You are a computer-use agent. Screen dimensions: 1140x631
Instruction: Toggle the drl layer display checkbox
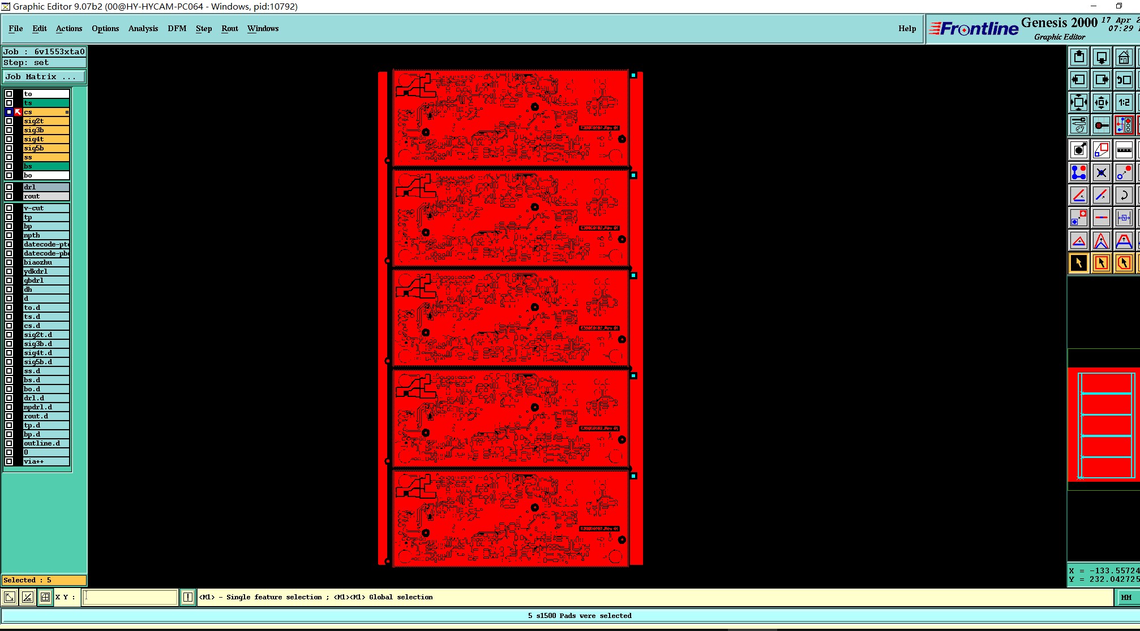[9, 187]
